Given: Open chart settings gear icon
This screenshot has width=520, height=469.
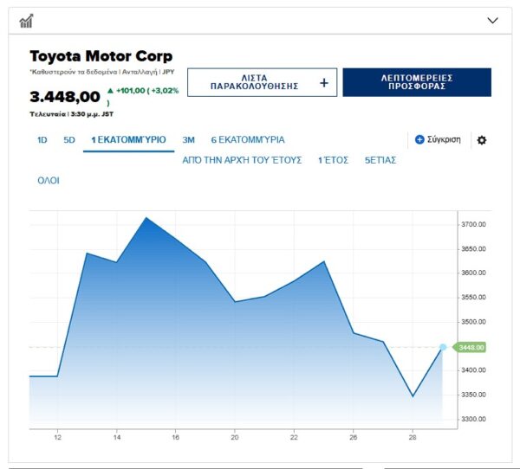Looking at the screenshot, I should click(x=482, y=139).
